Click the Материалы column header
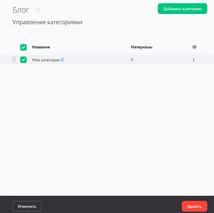214x213 pixels. point(142,47)
